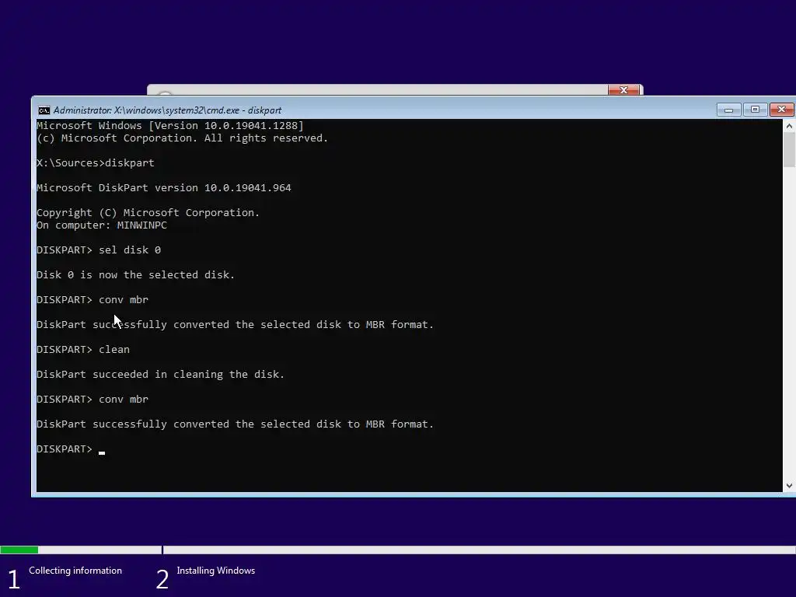This screenshot has height=597, width=796.
Task: Click the '(c) Microsoft Corporation. All rights reserved.' line
Action: [x=182, y=138]
